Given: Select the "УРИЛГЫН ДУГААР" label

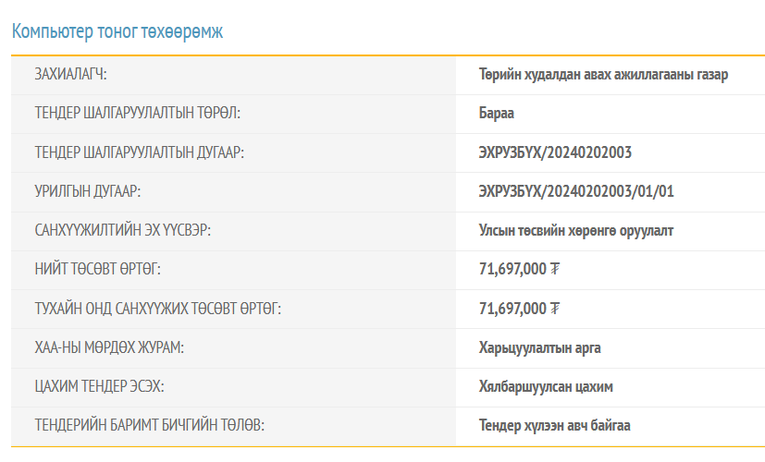Looking at the screenshot, I should pyautogui.click(x=87, y=191).
